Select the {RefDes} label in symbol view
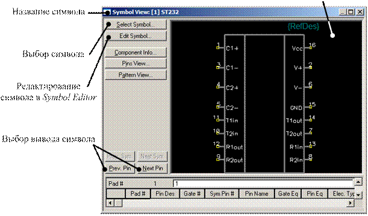Screen dimensions: 368x216 pyautogui.click(x=304, y=26)
